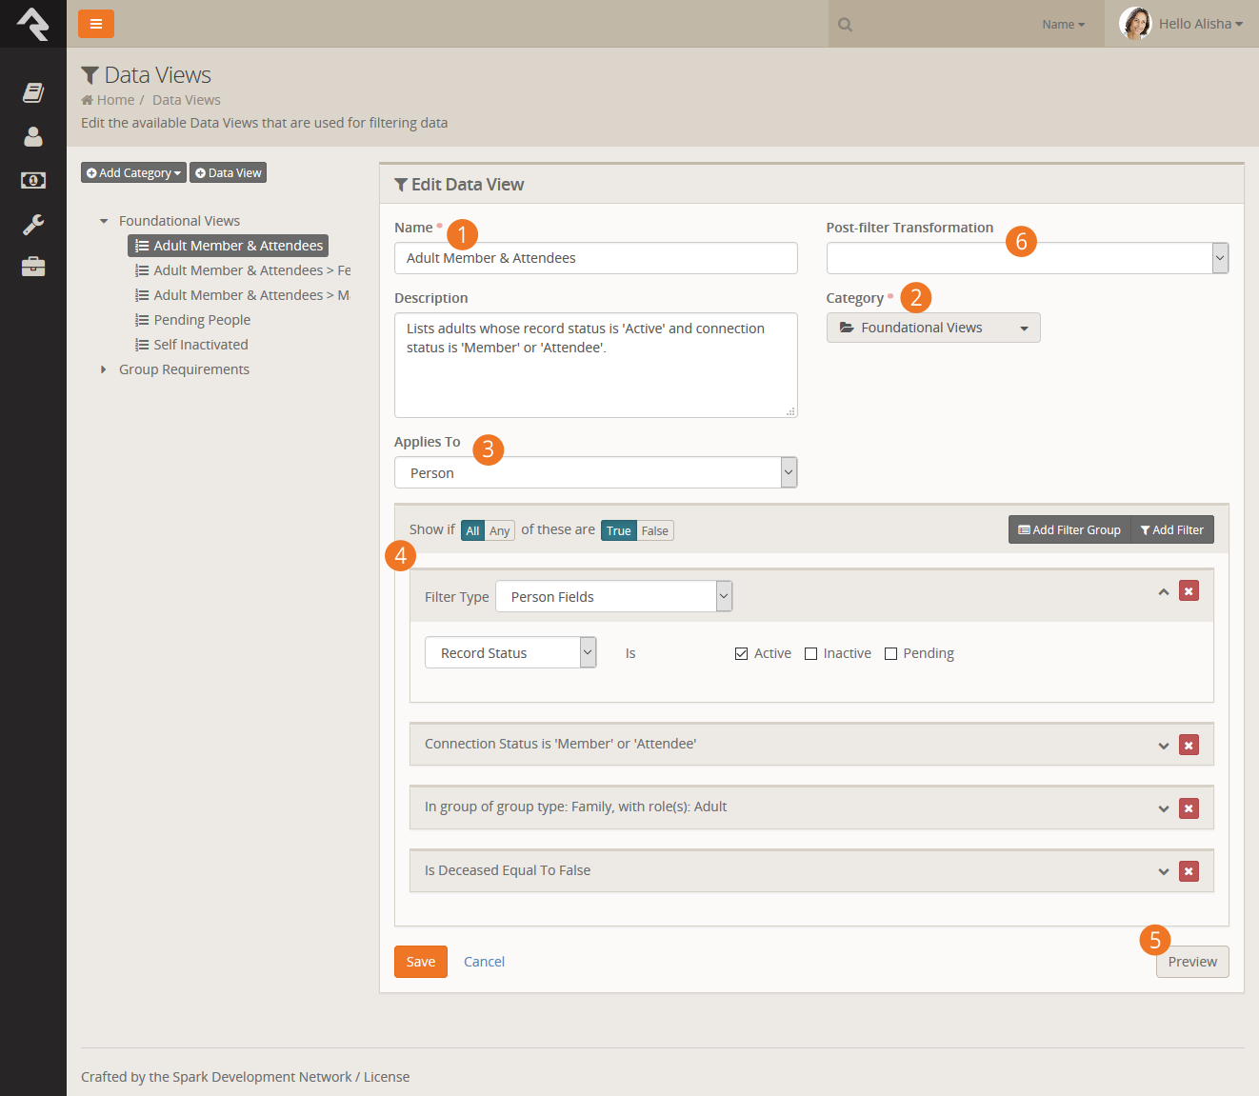Check the Pending record status checkbox

point(890,653)
